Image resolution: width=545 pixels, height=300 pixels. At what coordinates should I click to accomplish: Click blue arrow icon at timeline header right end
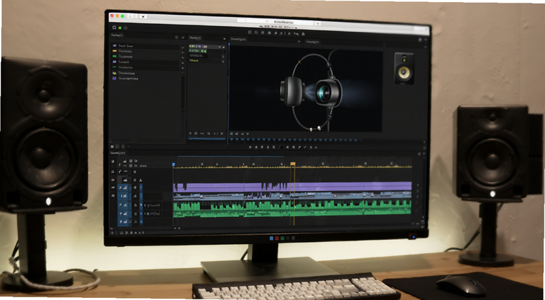424,154
